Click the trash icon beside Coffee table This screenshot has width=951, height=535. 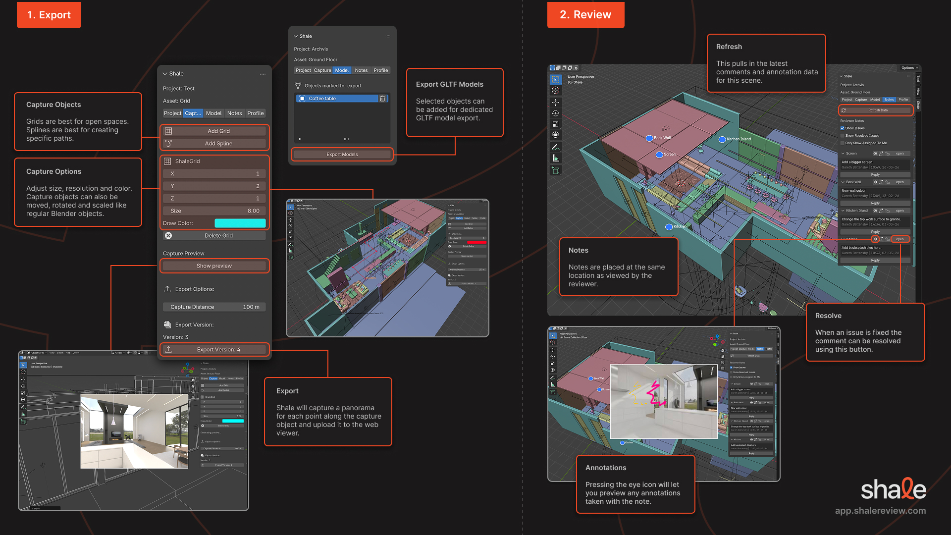pos(382,99)
